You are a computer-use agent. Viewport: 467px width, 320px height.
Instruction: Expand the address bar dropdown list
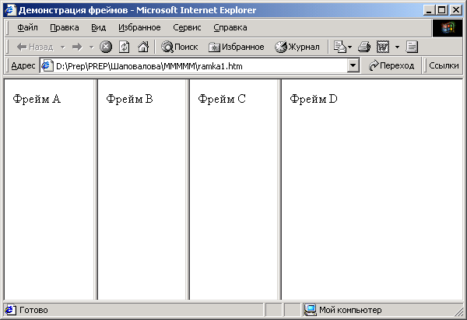pyautogui.click(x=353, y=65)
